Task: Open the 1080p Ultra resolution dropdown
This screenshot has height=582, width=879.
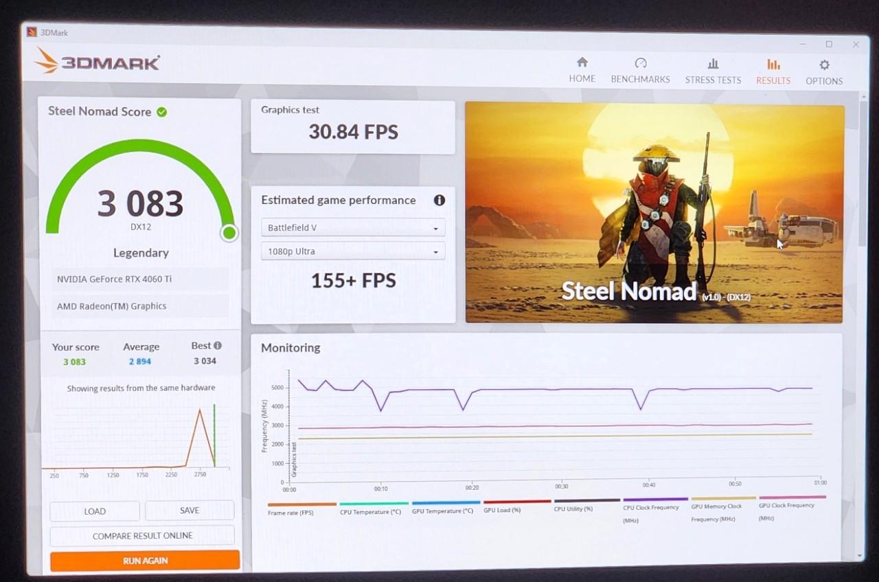Action: click(353, 251)
